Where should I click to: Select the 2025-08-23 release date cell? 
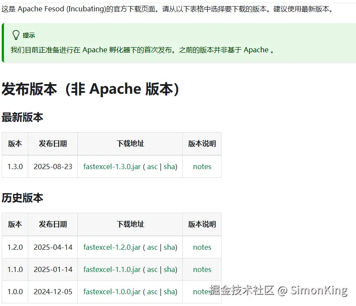[x=53, y=167]
